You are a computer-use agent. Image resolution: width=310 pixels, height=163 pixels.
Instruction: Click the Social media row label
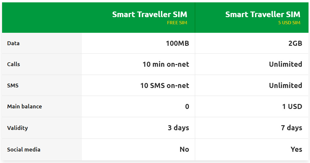click(x=24, y=150)
